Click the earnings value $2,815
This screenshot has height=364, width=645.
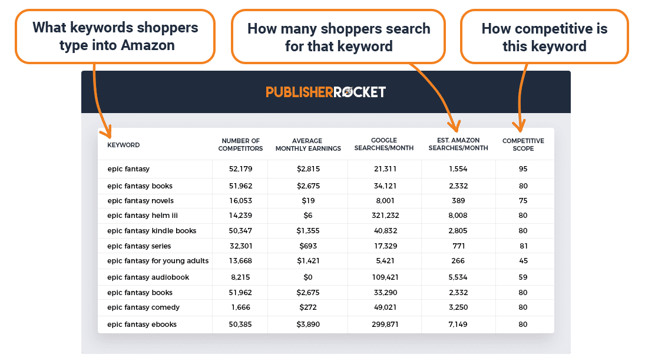(308, 168)
